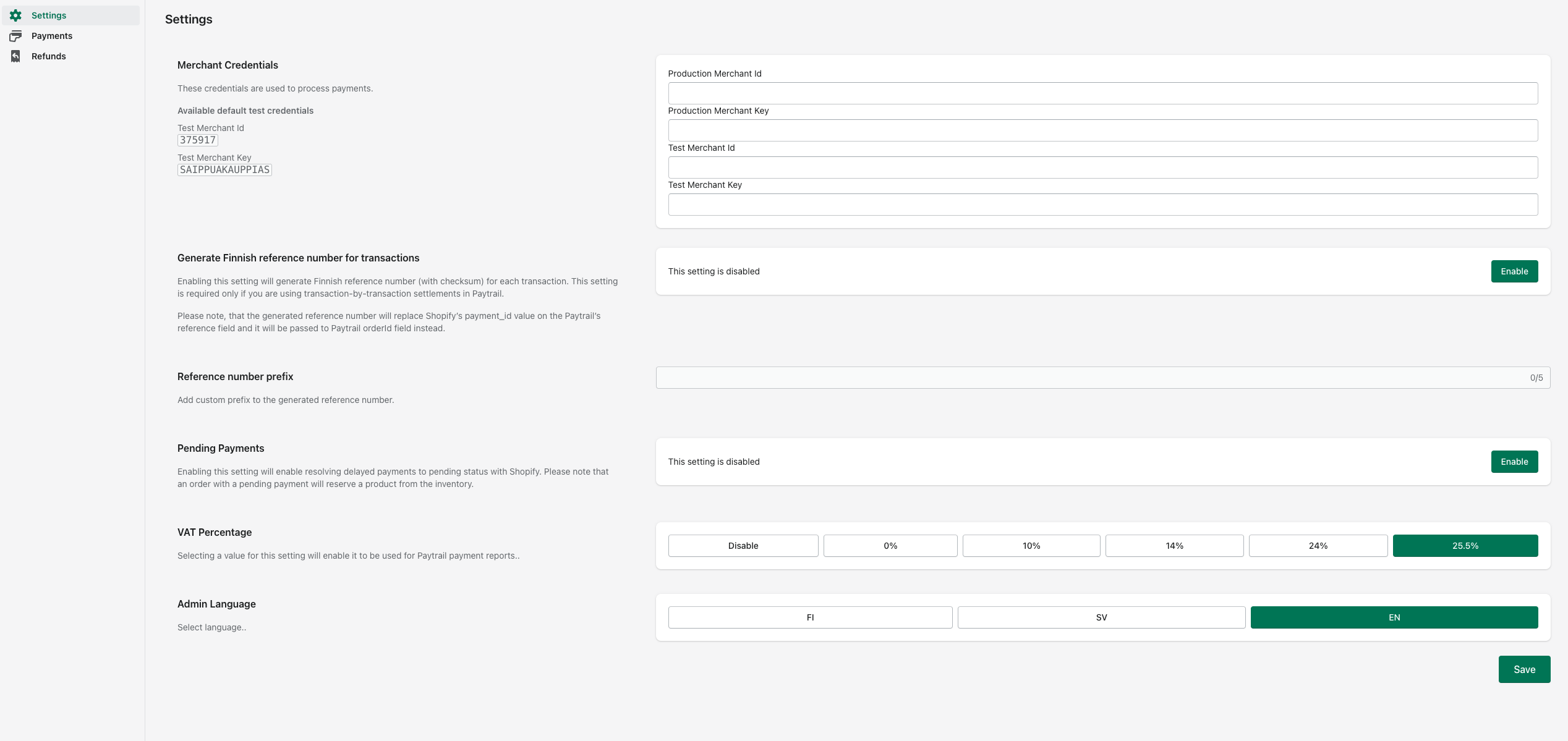Open the Refunds page

click(49, 56)
